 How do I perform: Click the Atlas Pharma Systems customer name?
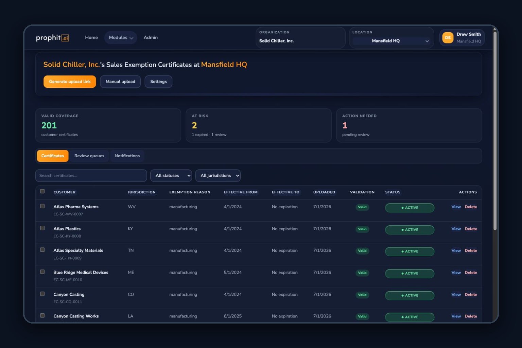(x=76, y=207)
